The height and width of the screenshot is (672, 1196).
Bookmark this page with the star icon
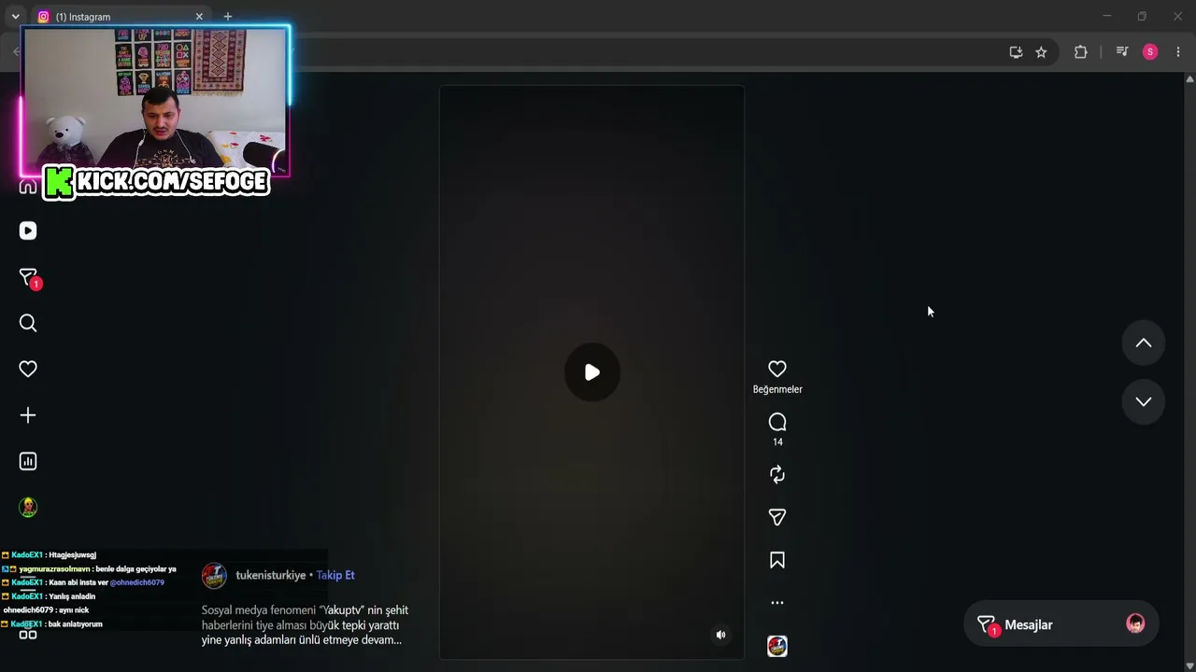(1041, 52)
